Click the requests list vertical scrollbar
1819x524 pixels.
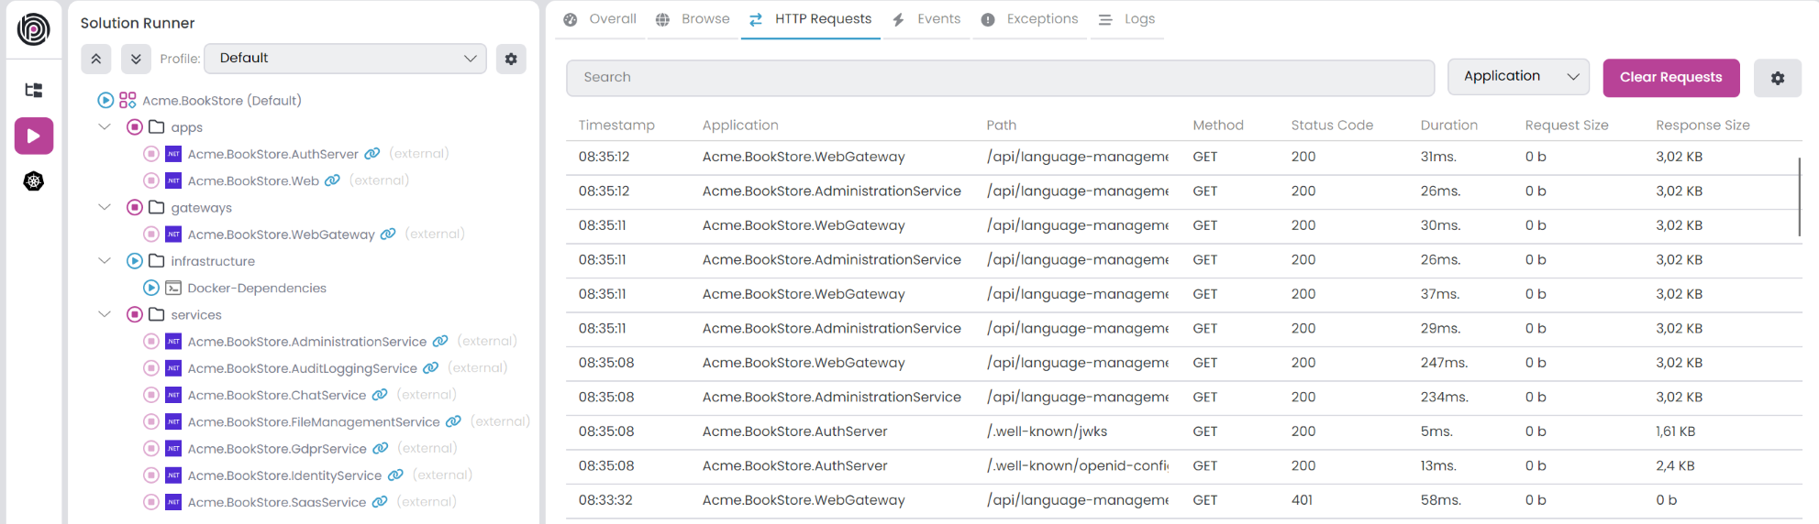1799,197
